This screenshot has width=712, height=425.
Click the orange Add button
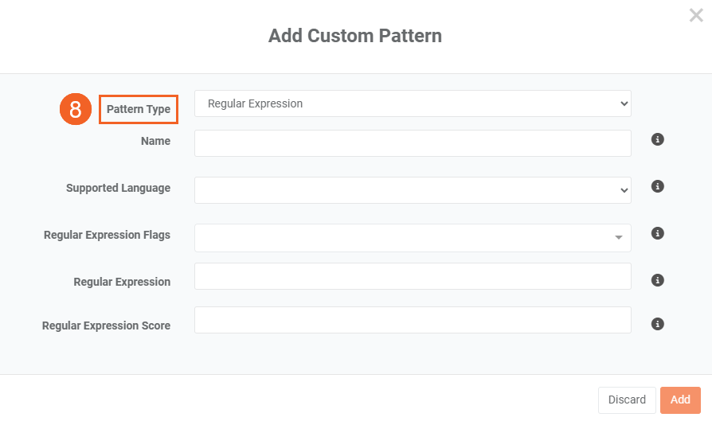tap(680, 400)
